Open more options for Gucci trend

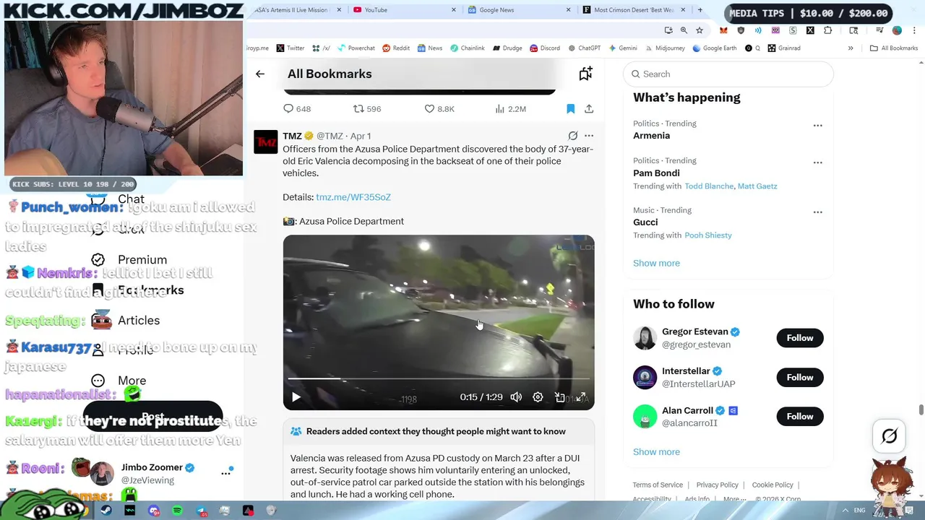point(818,212)
